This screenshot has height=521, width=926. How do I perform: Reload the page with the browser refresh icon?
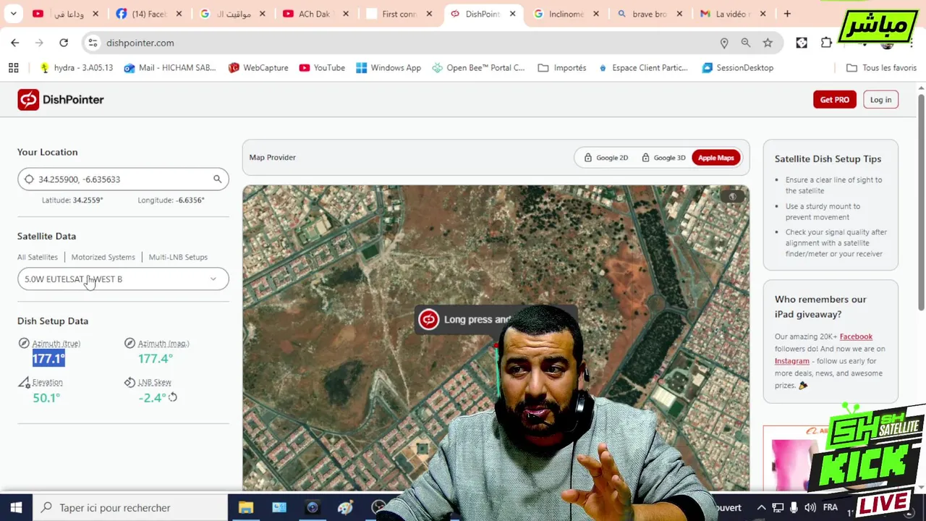click(x=64, y=43)
